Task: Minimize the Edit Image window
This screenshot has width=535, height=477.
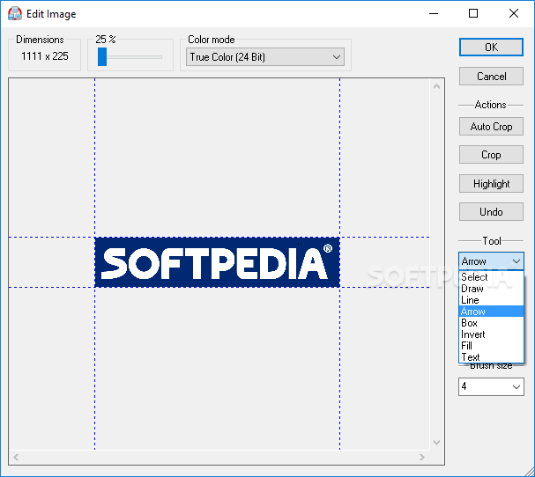Action: click(x=434, y=13)
